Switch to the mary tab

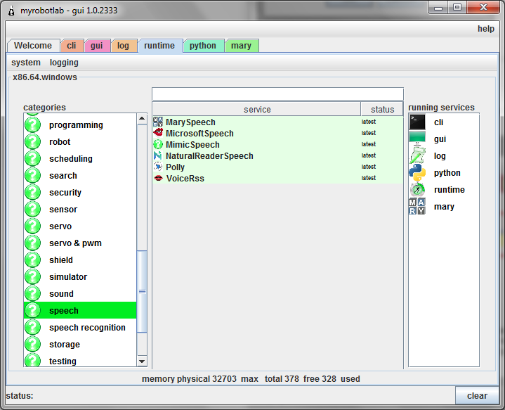click(x=241, y=46)
